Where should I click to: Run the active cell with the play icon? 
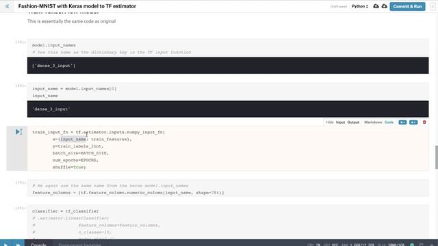[18, 132]
